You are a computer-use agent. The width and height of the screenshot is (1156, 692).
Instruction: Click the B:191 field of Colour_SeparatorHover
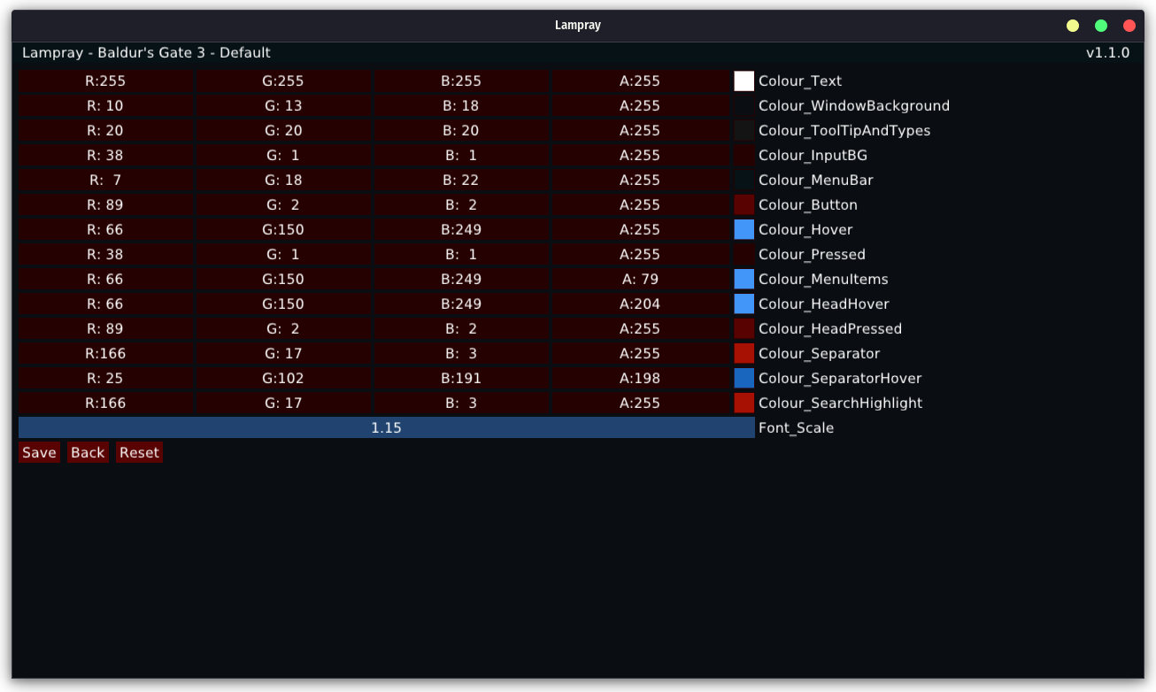coord(462,378)
